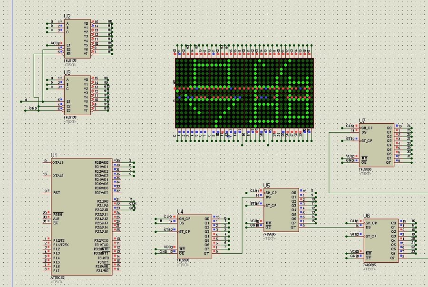Click the U2 74LS138 decoder chip
This screenshot has height=287, width=428.
tap(77, 38)
